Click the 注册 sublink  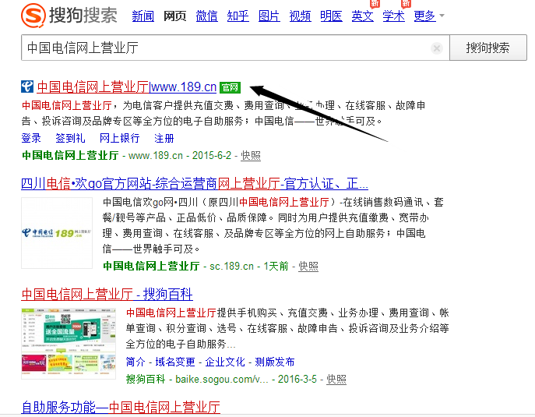coord(164,138)
